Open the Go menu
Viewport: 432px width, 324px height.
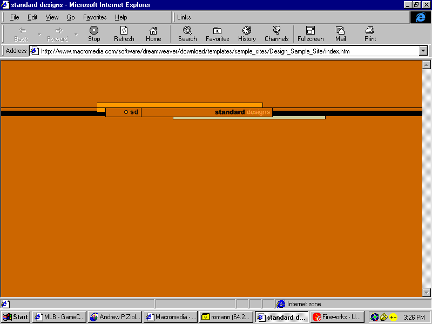(x=71, y=17)
